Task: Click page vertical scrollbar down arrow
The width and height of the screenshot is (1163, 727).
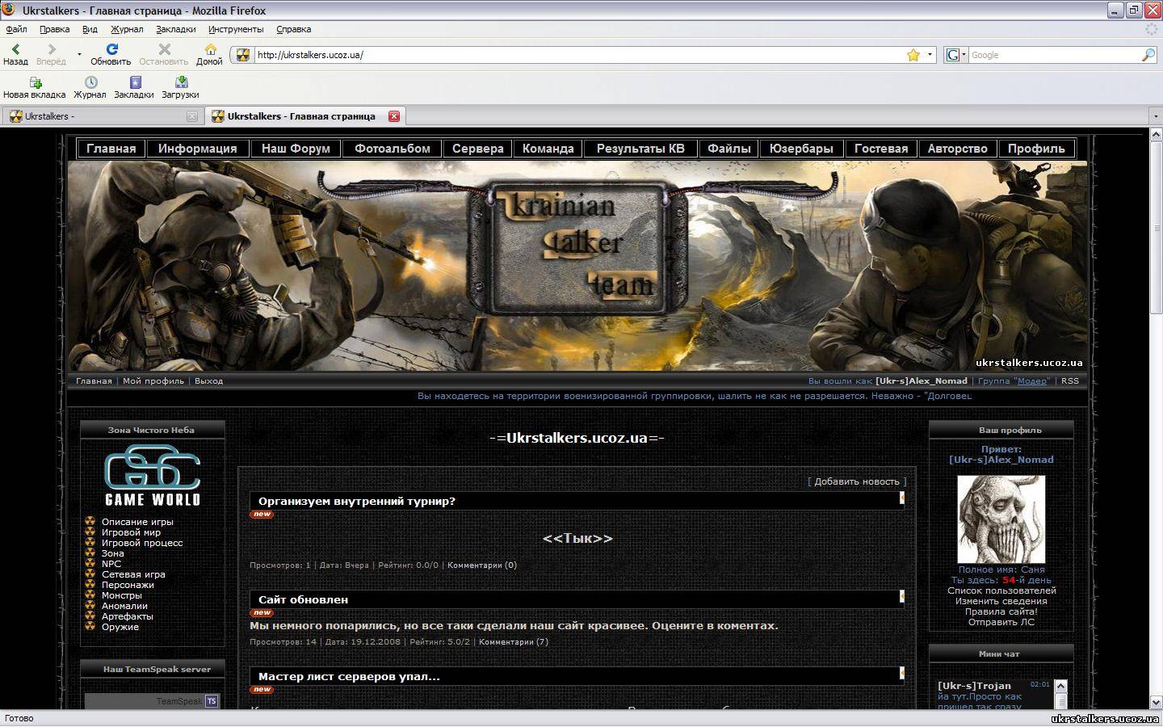Action: point(1156,703)
